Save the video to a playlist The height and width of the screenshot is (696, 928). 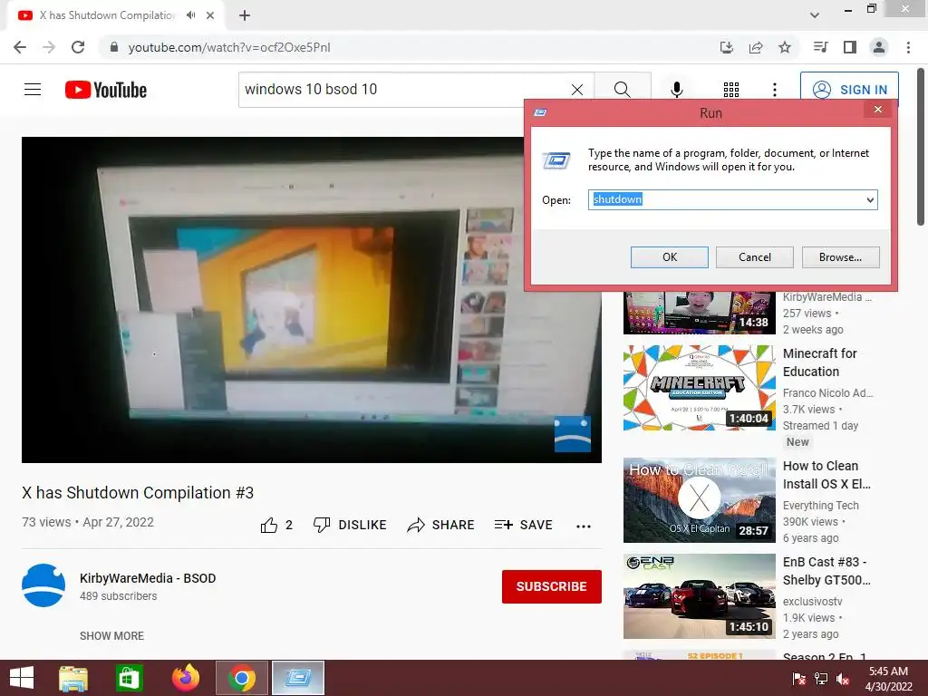[524, 525]
